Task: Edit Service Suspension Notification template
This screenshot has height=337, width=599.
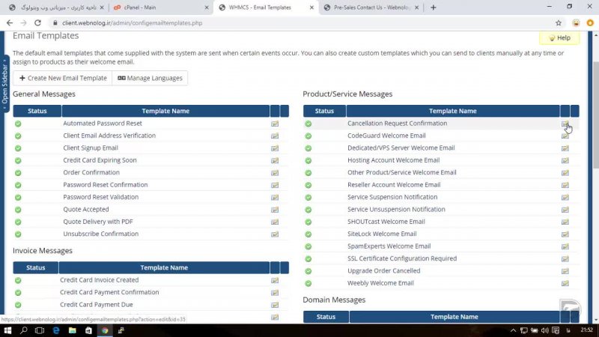Action: click(x=565, y=197)
